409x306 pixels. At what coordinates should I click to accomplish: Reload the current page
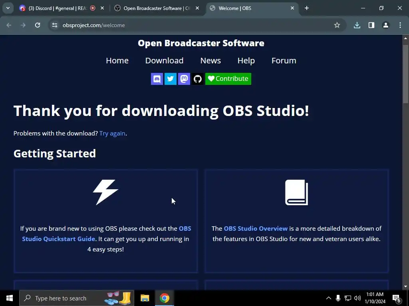pyautogui.click(x=38, y=25)
